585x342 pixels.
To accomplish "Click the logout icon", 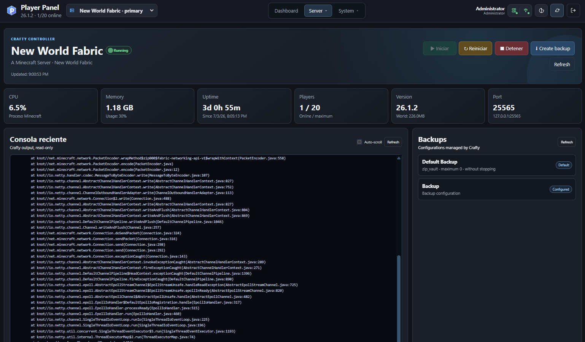I will pyautogui.click(x=573, y=11).
